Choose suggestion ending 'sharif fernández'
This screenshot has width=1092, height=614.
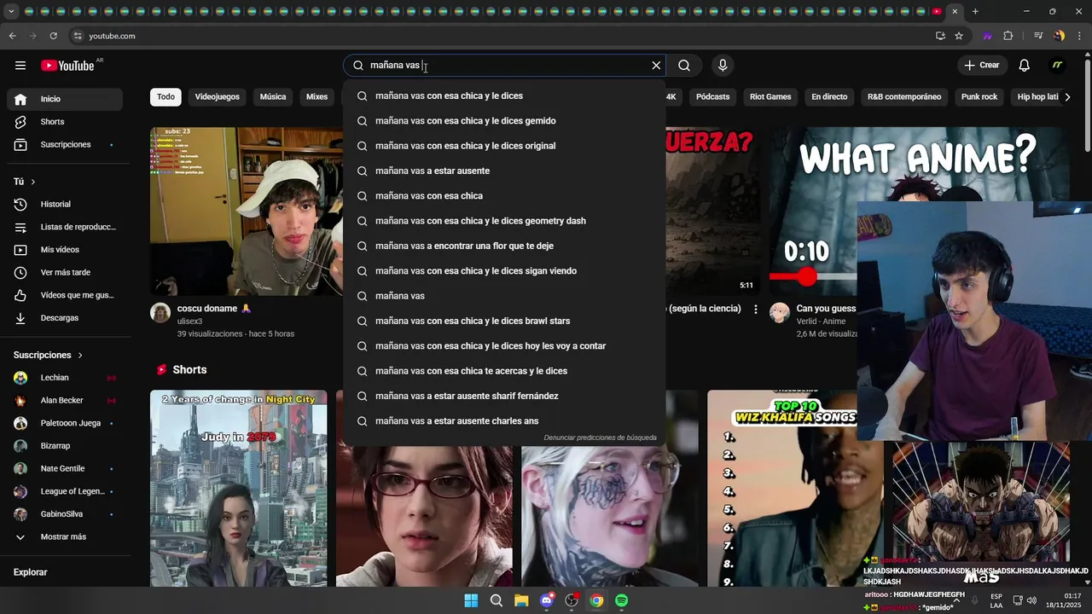[x=504, y=396]
